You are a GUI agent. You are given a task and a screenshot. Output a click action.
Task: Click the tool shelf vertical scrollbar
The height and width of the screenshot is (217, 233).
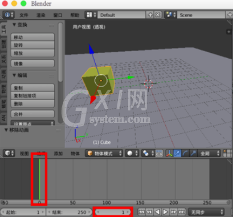click(60, 52)
